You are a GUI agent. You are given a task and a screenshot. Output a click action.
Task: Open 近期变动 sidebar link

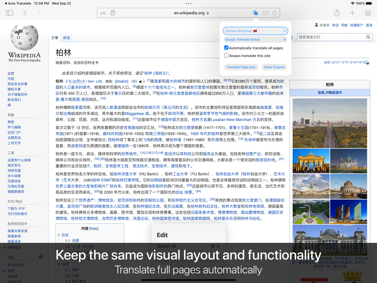(x=14, y=138)
